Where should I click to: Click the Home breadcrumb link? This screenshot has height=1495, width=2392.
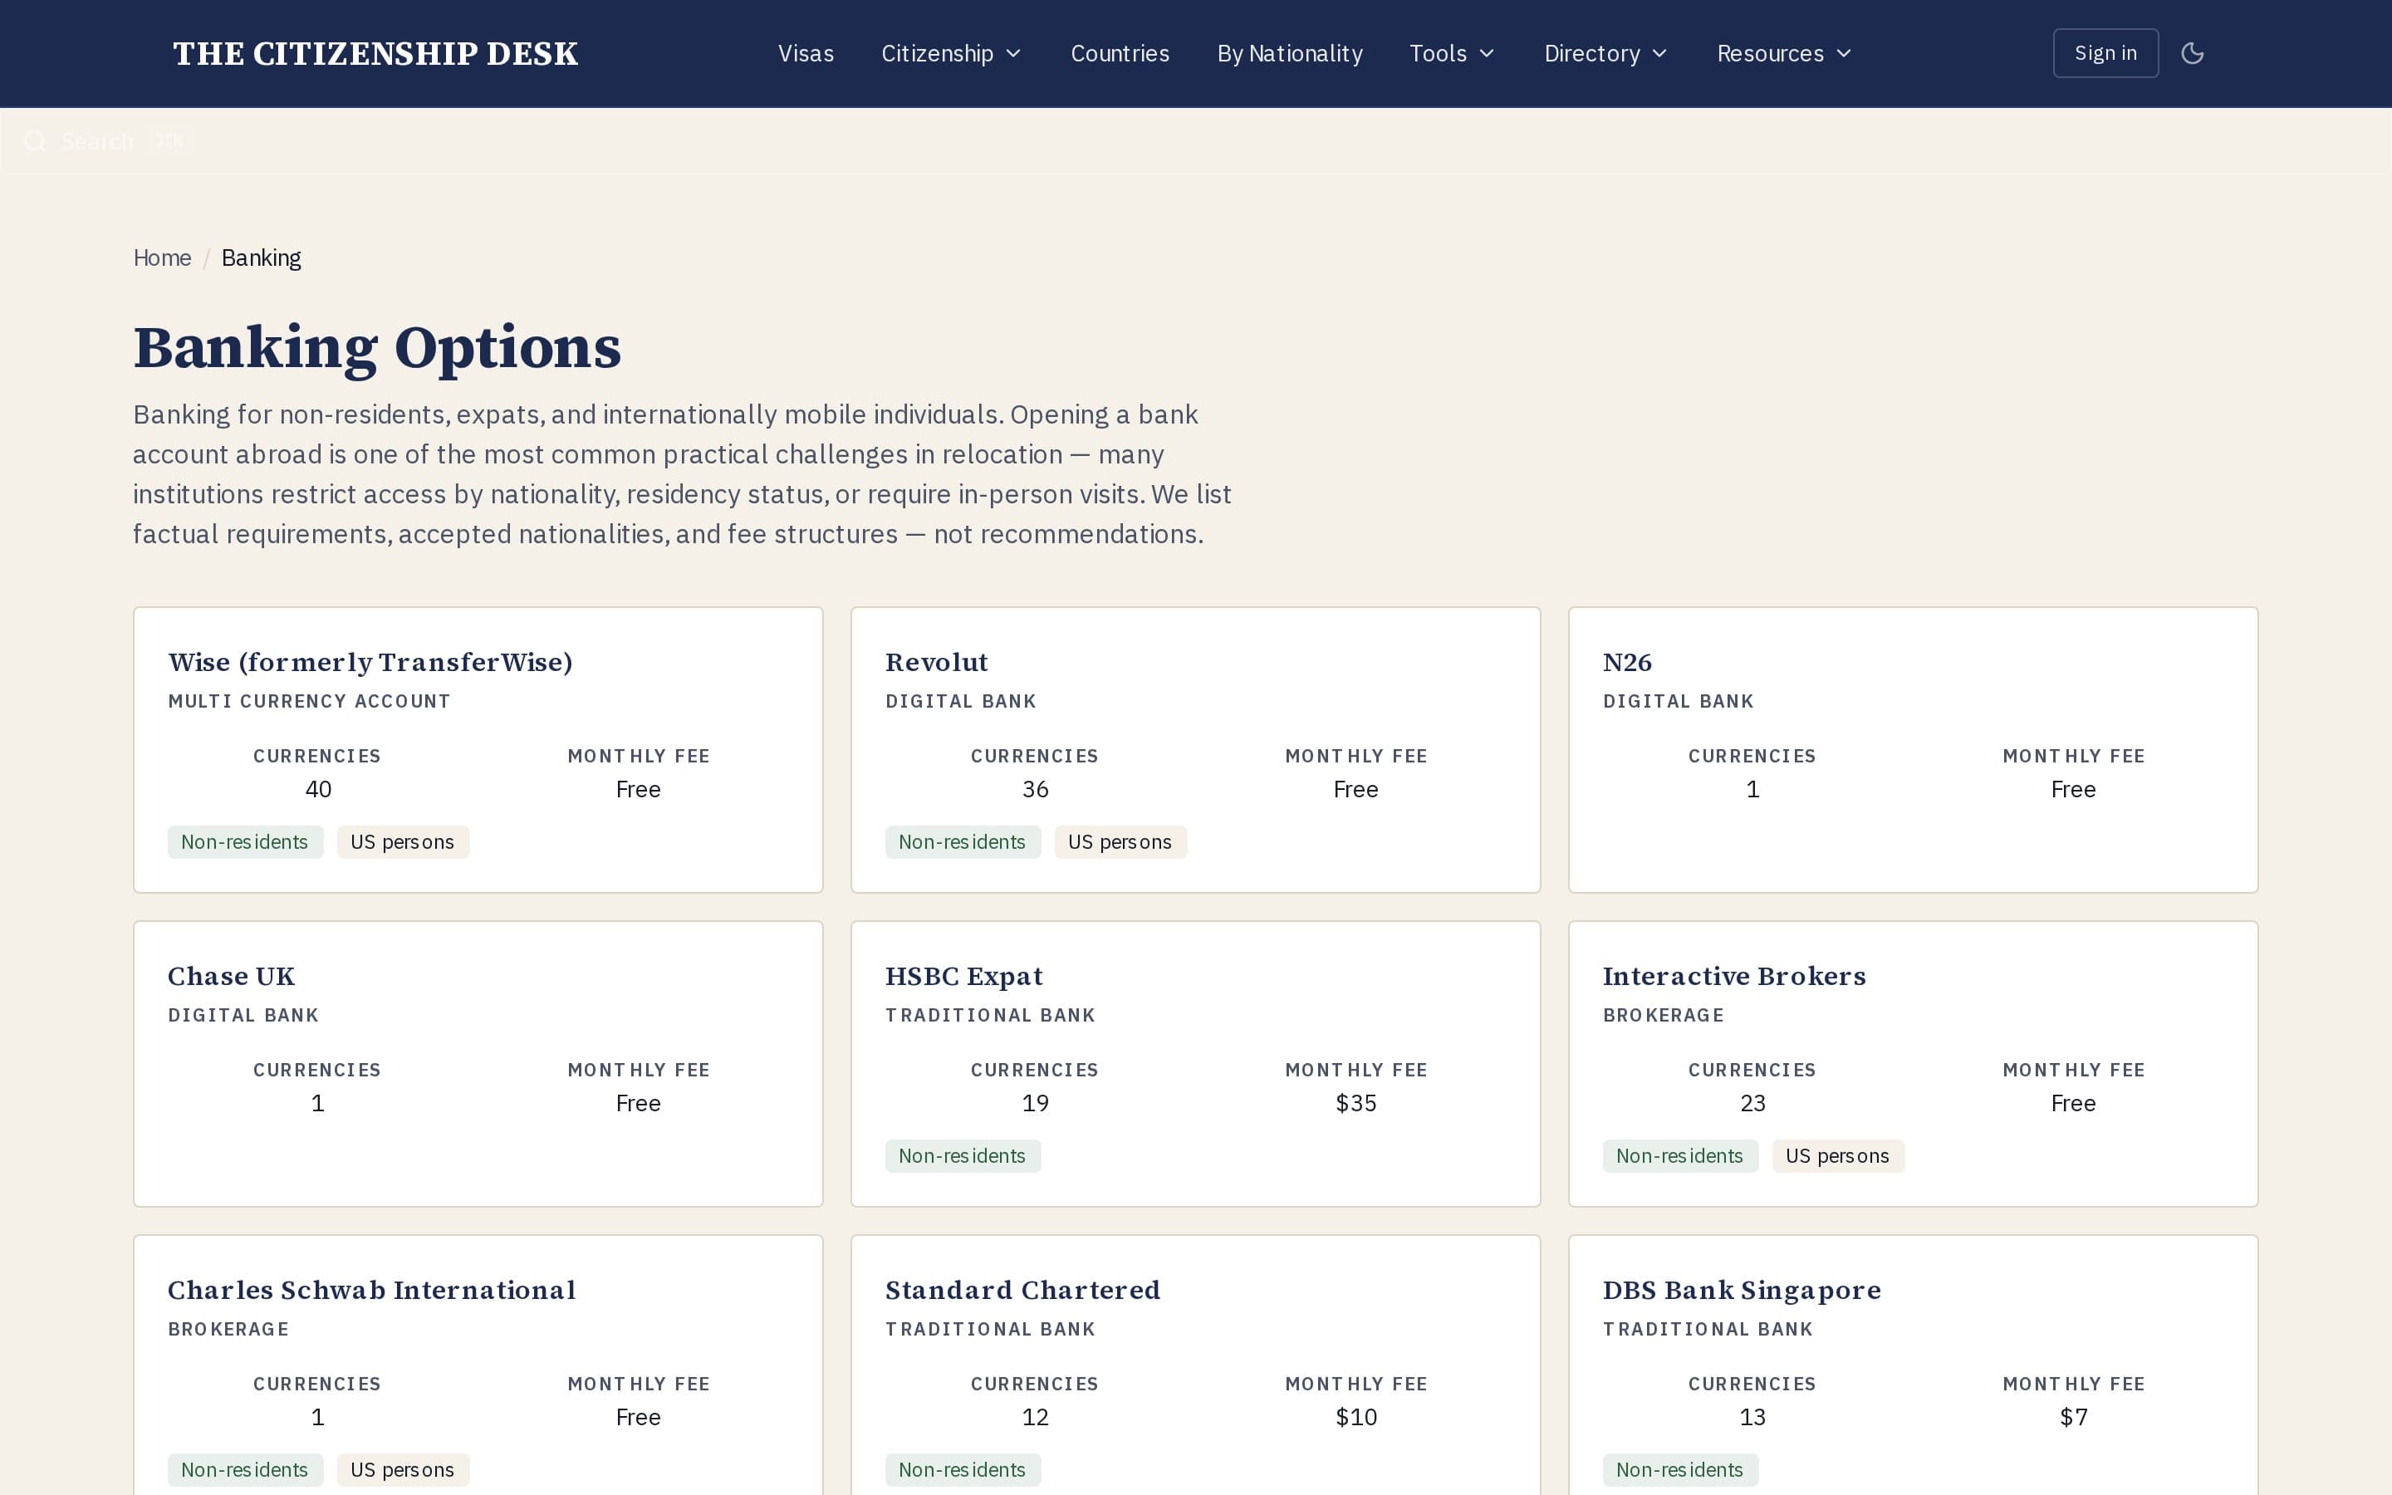(162, 258)
